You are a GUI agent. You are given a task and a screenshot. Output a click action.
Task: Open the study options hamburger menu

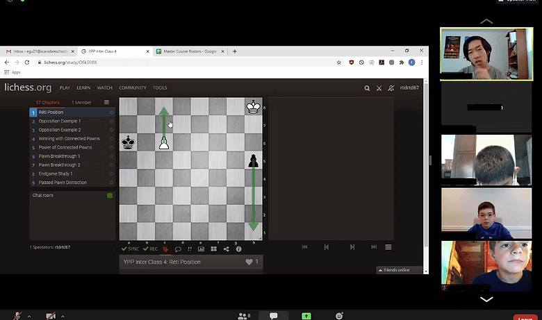coord(106,102)
